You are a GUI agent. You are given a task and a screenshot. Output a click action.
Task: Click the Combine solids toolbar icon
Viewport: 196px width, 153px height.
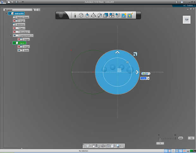click(106, 15)
